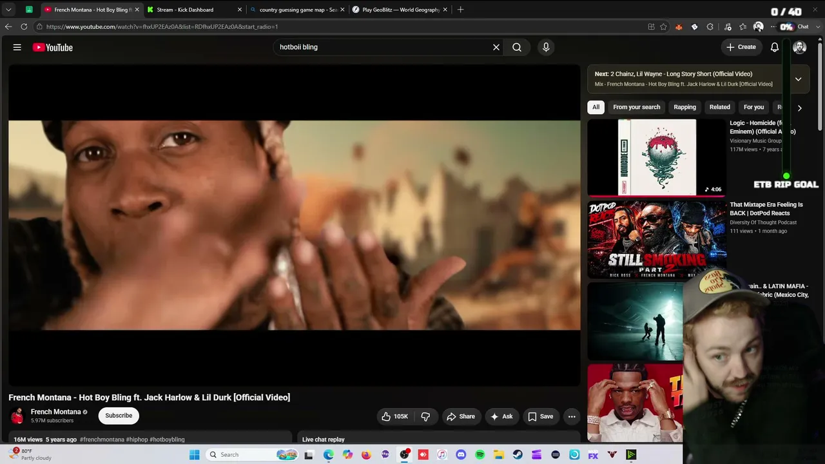The image size is (825, 464).
Task: Open Microsoft Edge from the taskbar
Action: (x=328, y=454)
